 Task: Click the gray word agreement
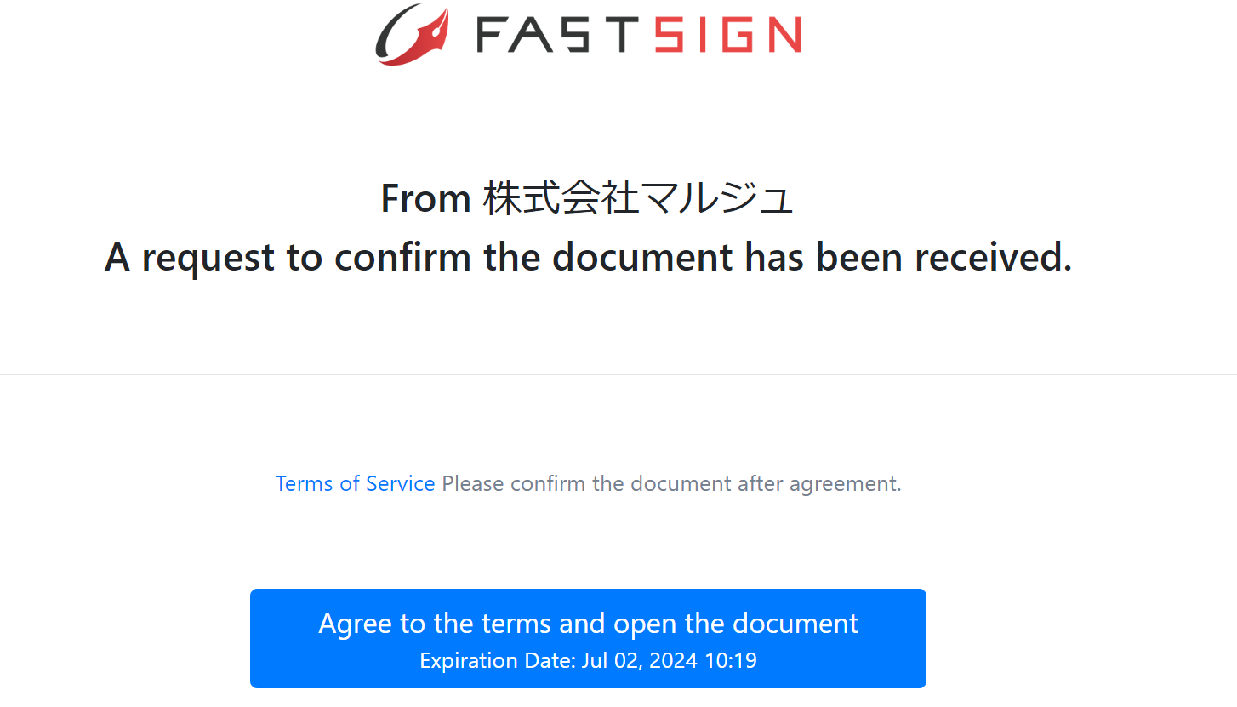[x=843, y=484]
